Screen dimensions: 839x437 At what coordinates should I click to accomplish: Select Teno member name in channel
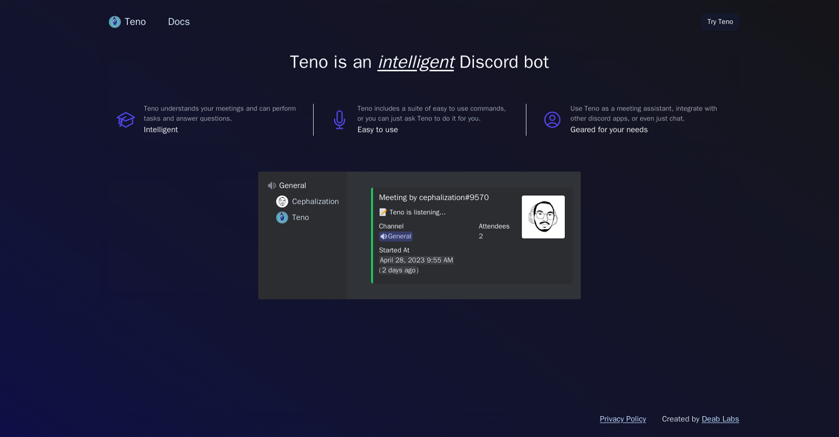pos(300,217)
